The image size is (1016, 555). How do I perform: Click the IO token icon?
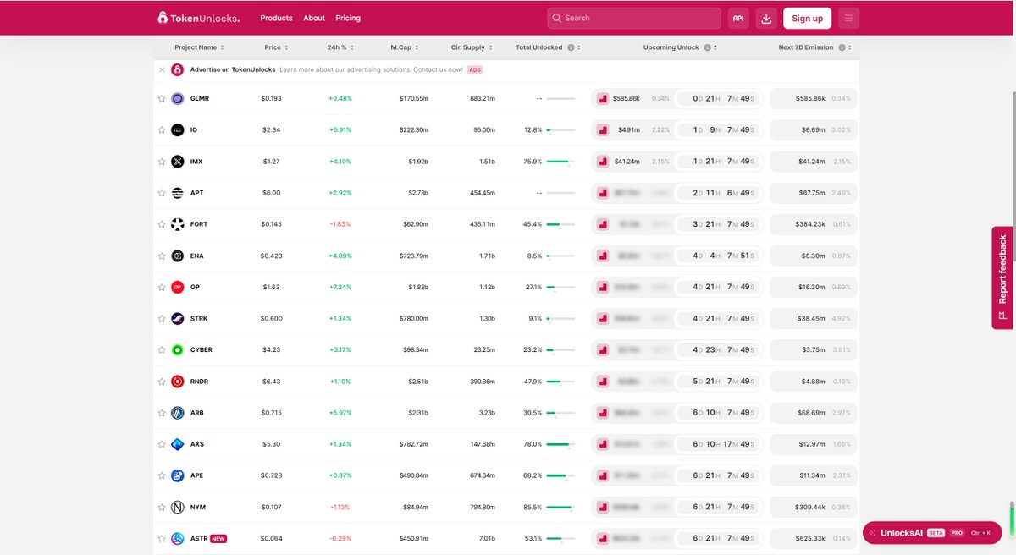(x=177, y=130)
